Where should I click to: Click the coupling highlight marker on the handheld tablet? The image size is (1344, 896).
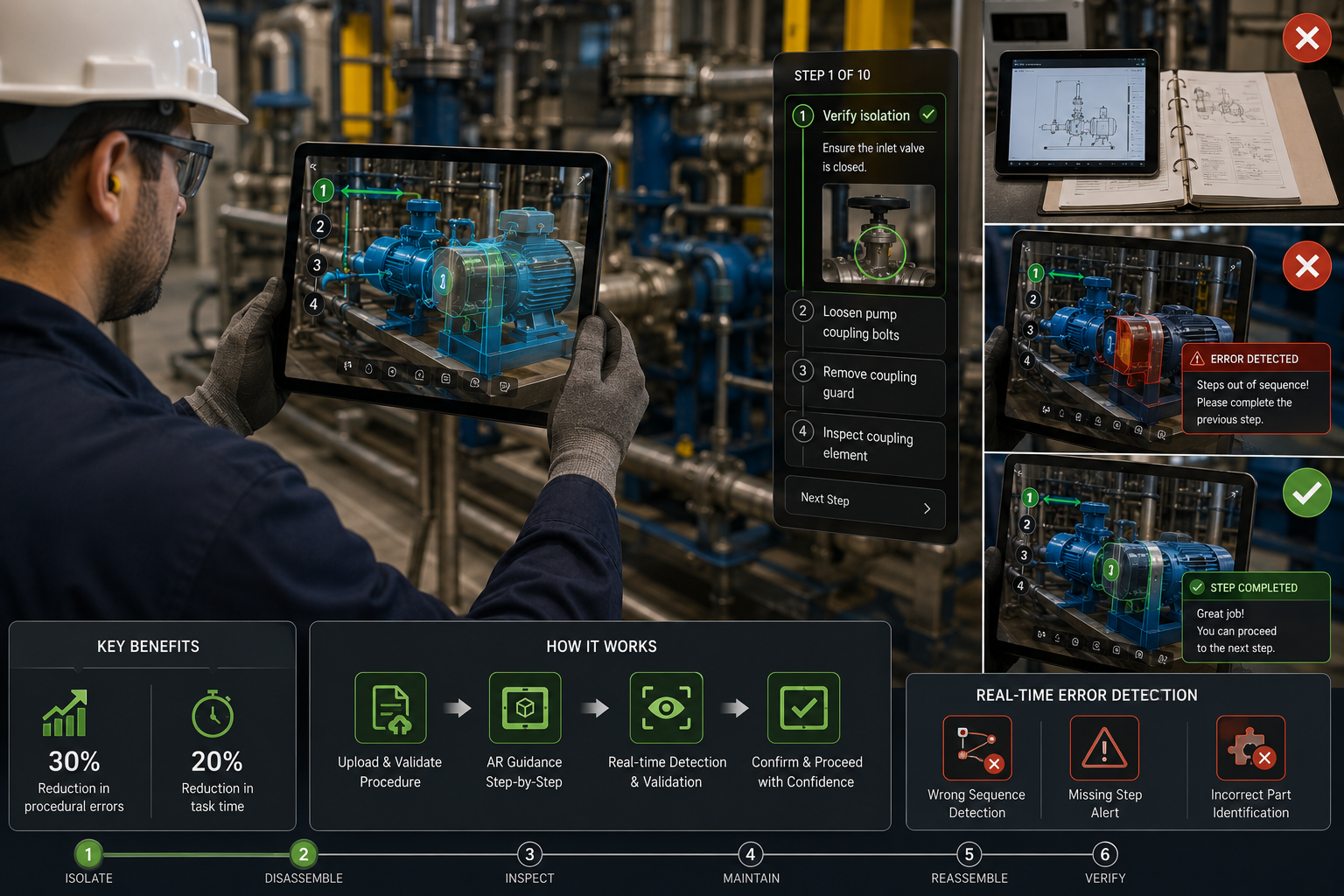(x=444, y=281)
